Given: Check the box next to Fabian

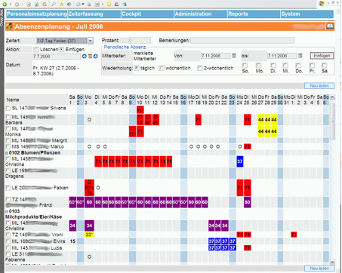Looking at the screenshot, I should (x=8, y=188).
